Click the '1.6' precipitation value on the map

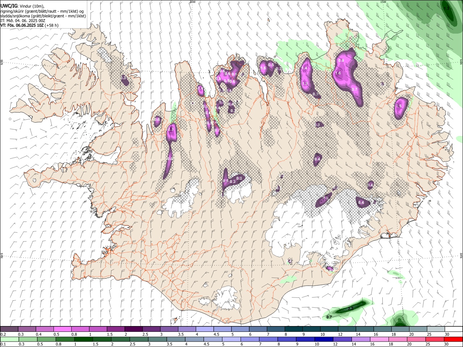click(x=338, y=73)
